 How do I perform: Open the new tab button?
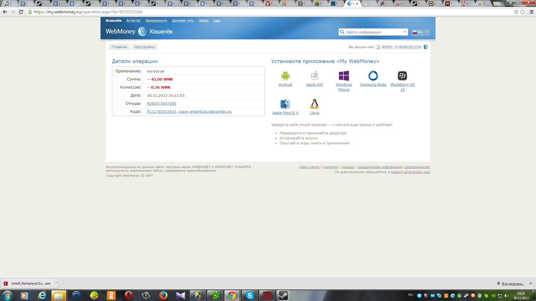coord(497,4)
